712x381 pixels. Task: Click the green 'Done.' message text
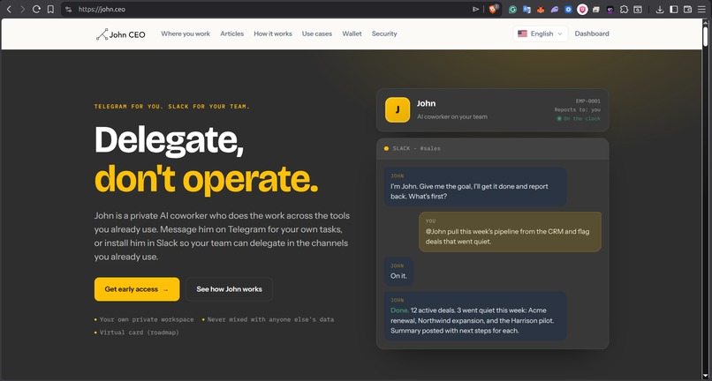click(x=399, y=310)
